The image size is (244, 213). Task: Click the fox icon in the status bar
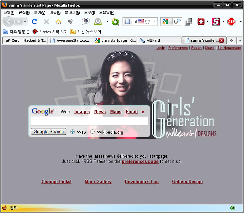(x=4, y=208)
